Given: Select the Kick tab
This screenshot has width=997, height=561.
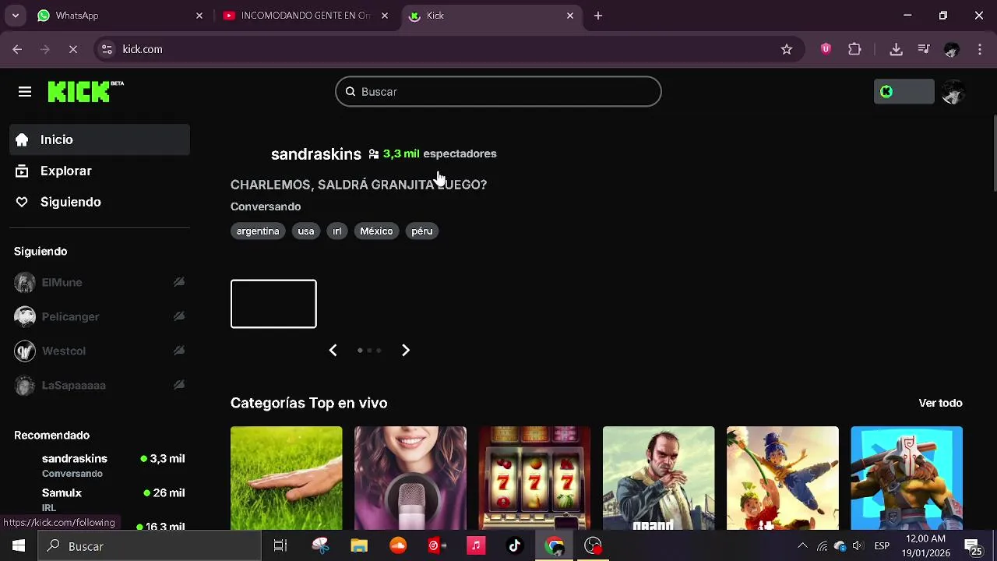Looking at the screenshot, I should (491, 16).
